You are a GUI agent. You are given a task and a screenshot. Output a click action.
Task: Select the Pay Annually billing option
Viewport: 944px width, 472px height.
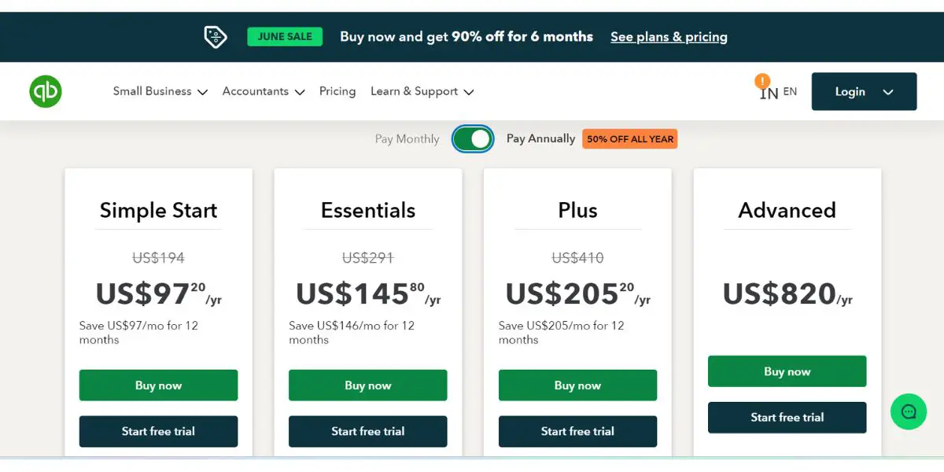pyautogui.click(x=540, y=138)
